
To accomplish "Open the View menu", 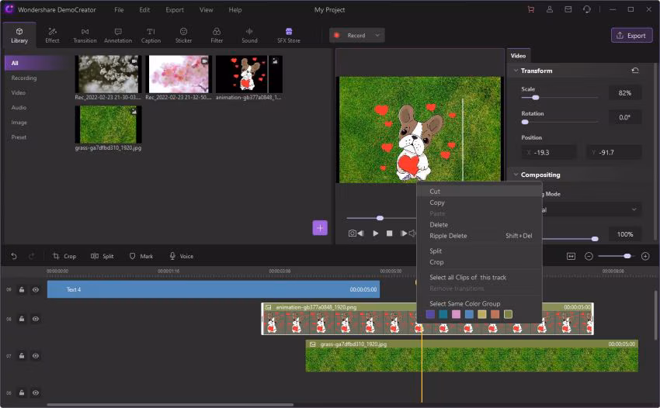I will point(206,9).
